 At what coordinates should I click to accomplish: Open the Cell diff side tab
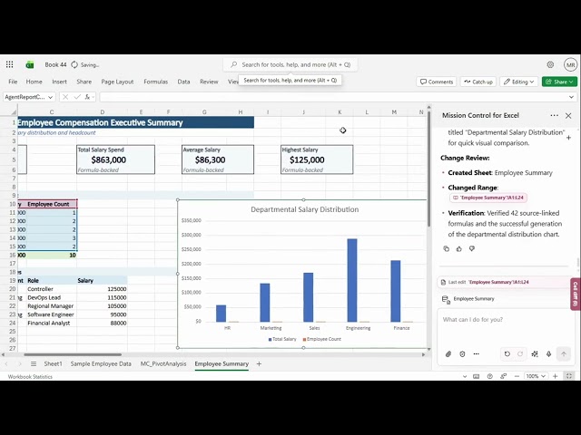point(576,294)
